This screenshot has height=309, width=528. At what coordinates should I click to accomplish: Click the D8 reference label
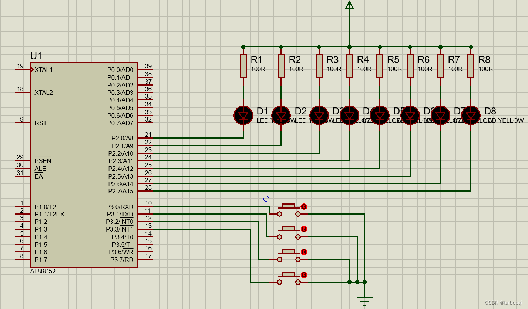coord(490,111)
